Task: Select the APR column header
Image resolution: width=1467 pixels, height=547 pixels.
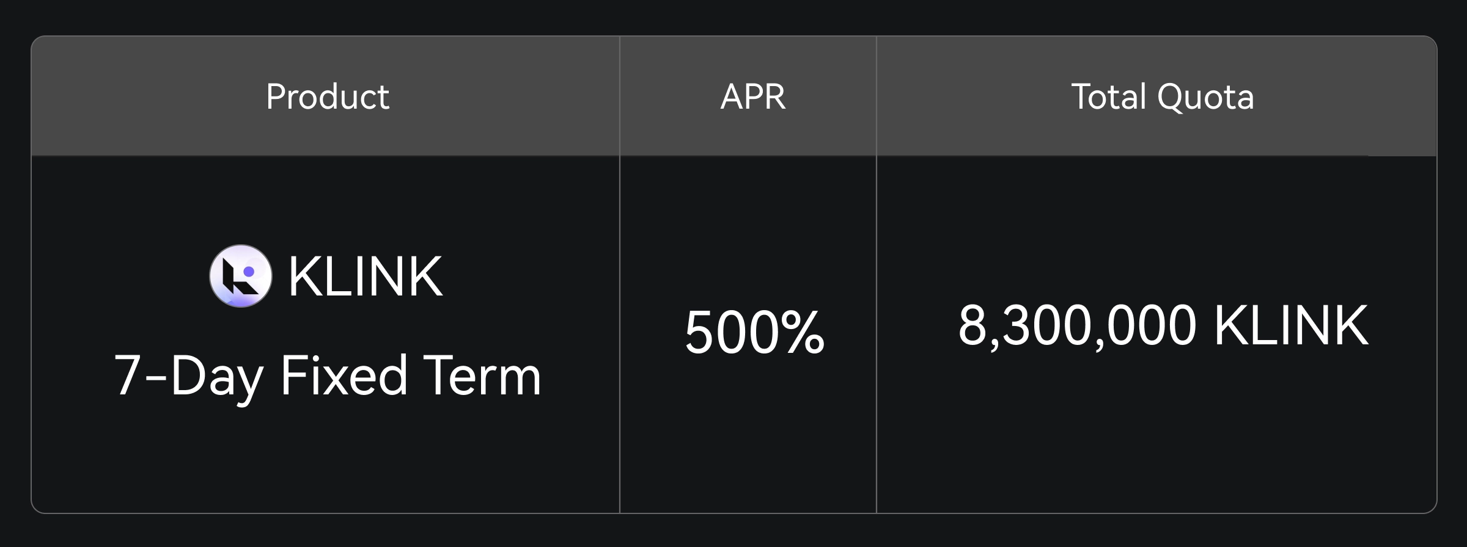Action: click(753, 96)
